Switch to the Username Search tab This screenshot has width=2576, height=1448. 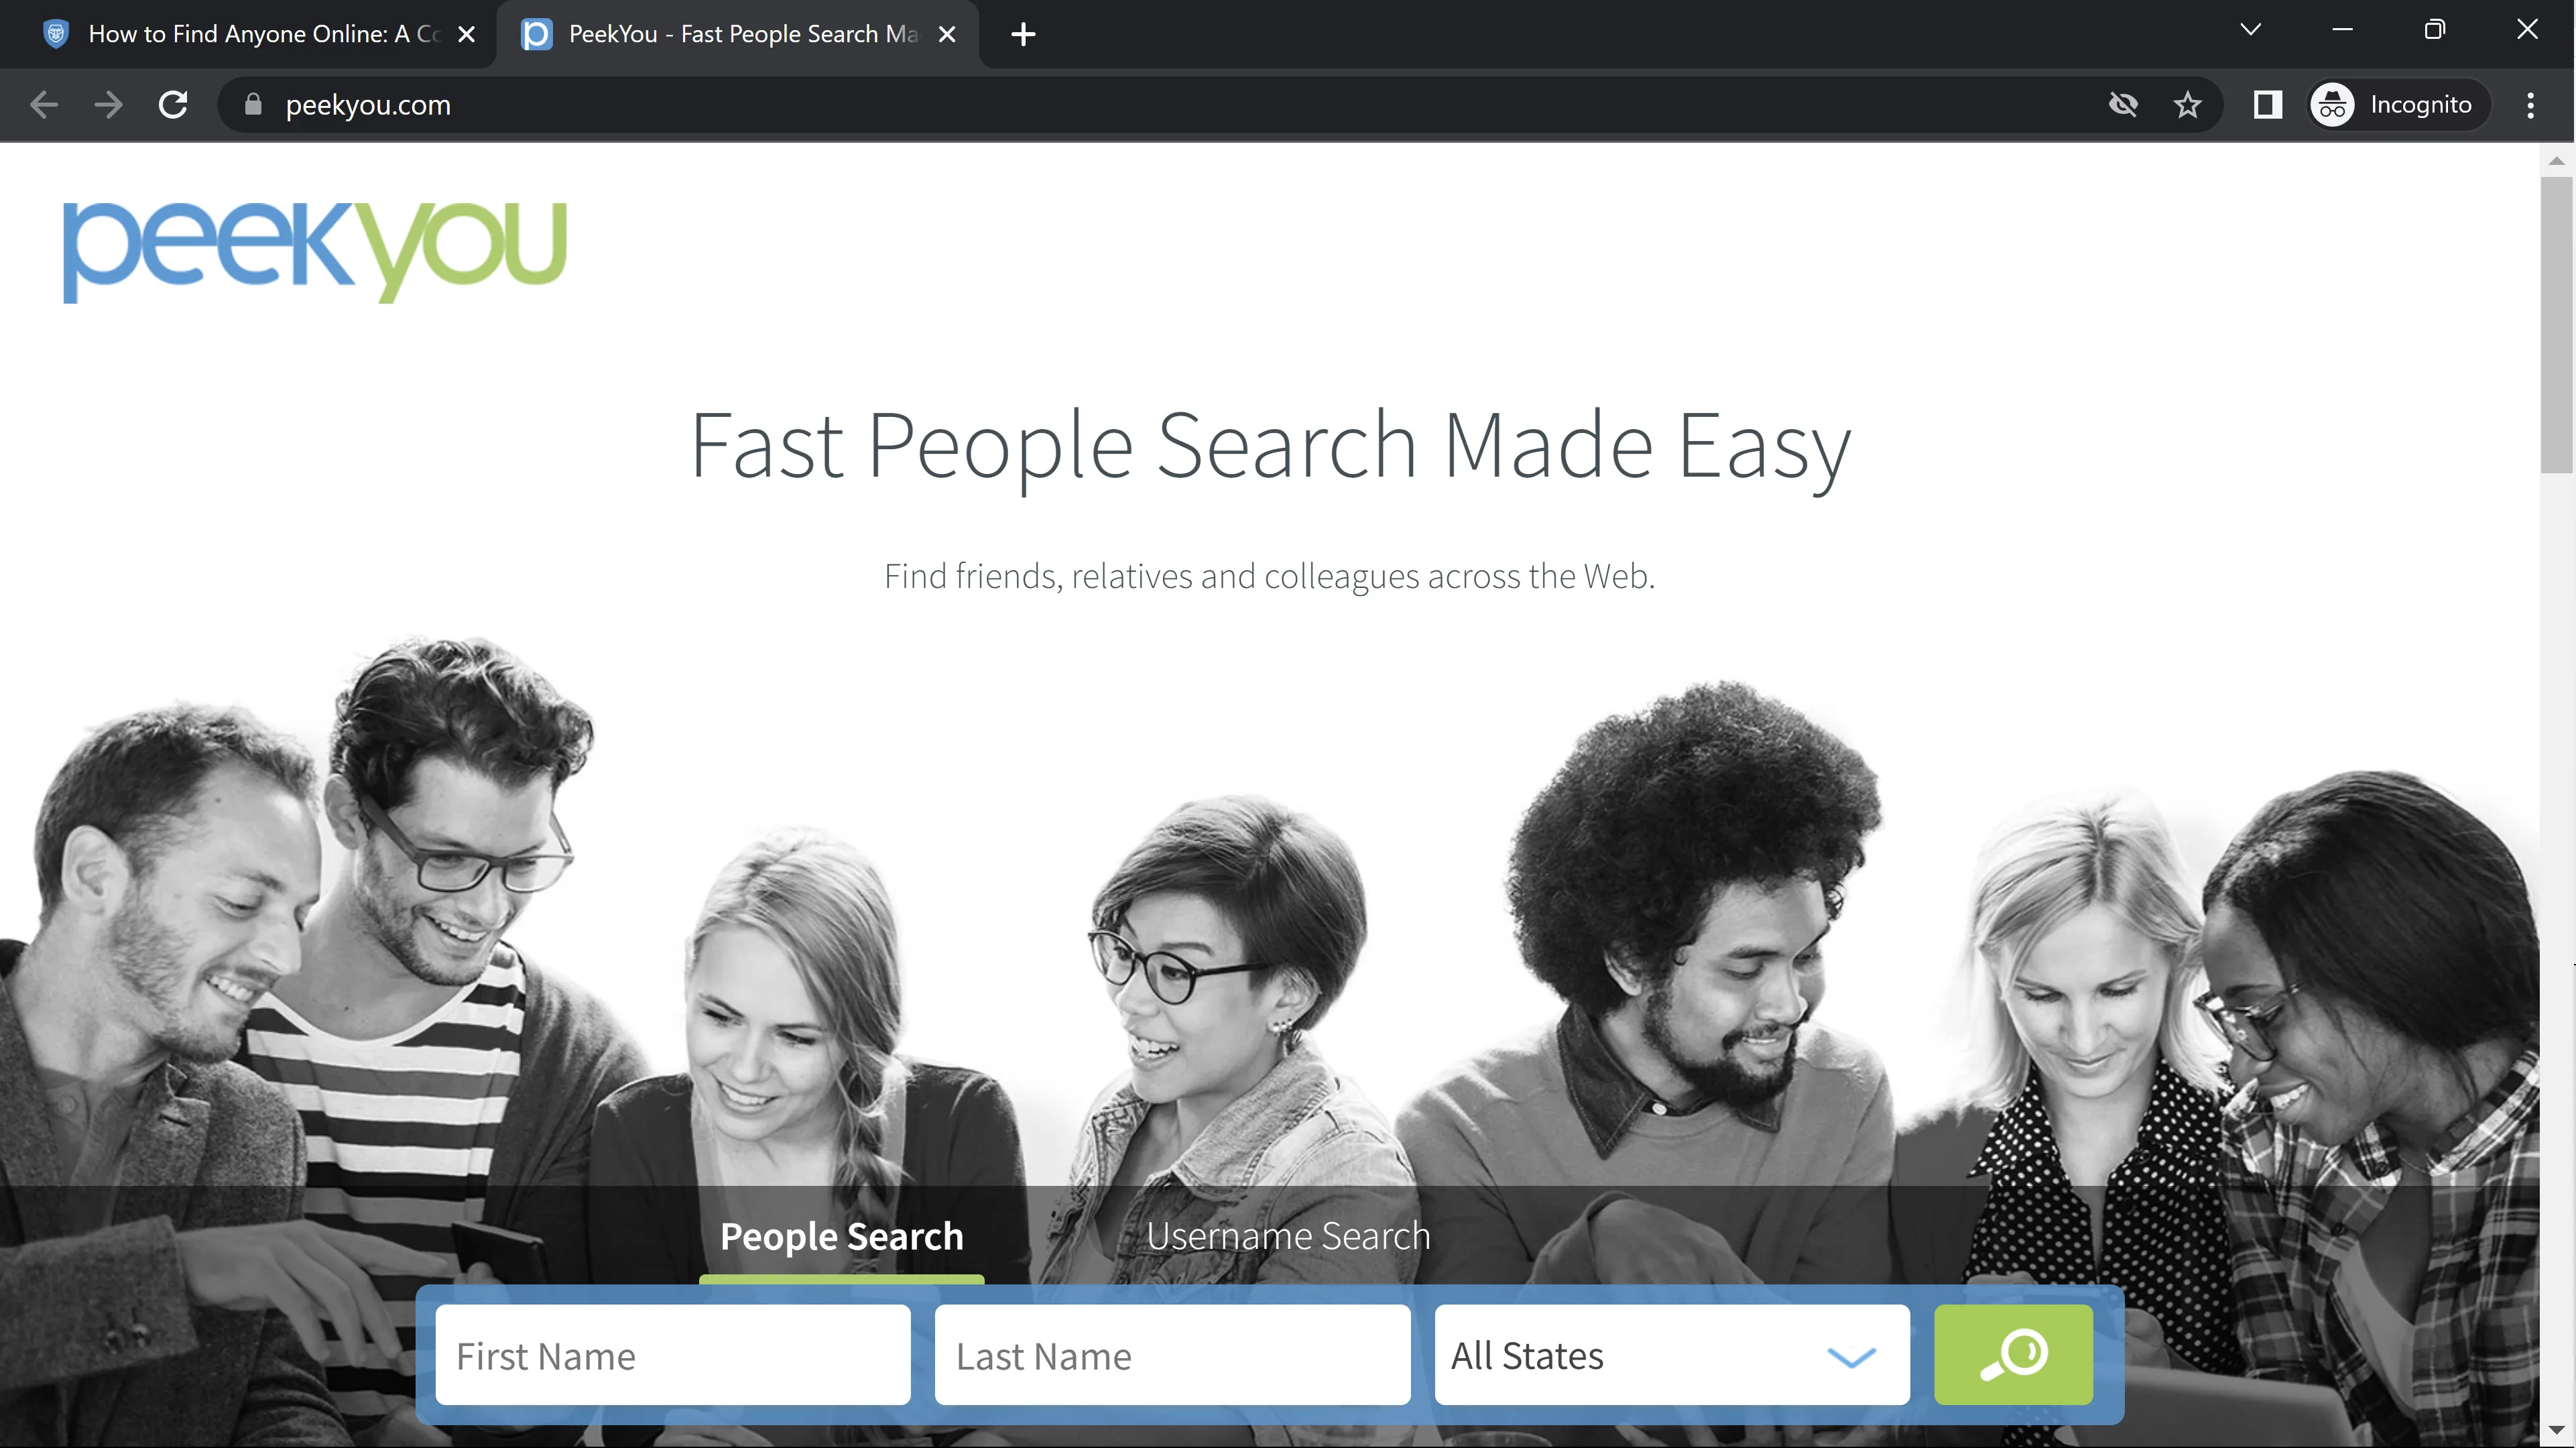coord(1288,1236)
